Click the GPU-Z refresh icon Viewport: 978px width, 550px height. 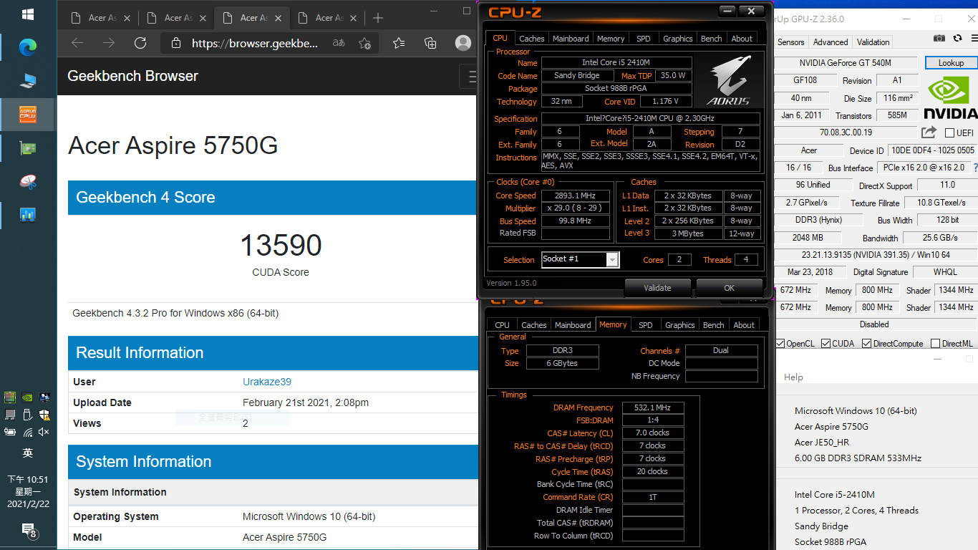957,38
